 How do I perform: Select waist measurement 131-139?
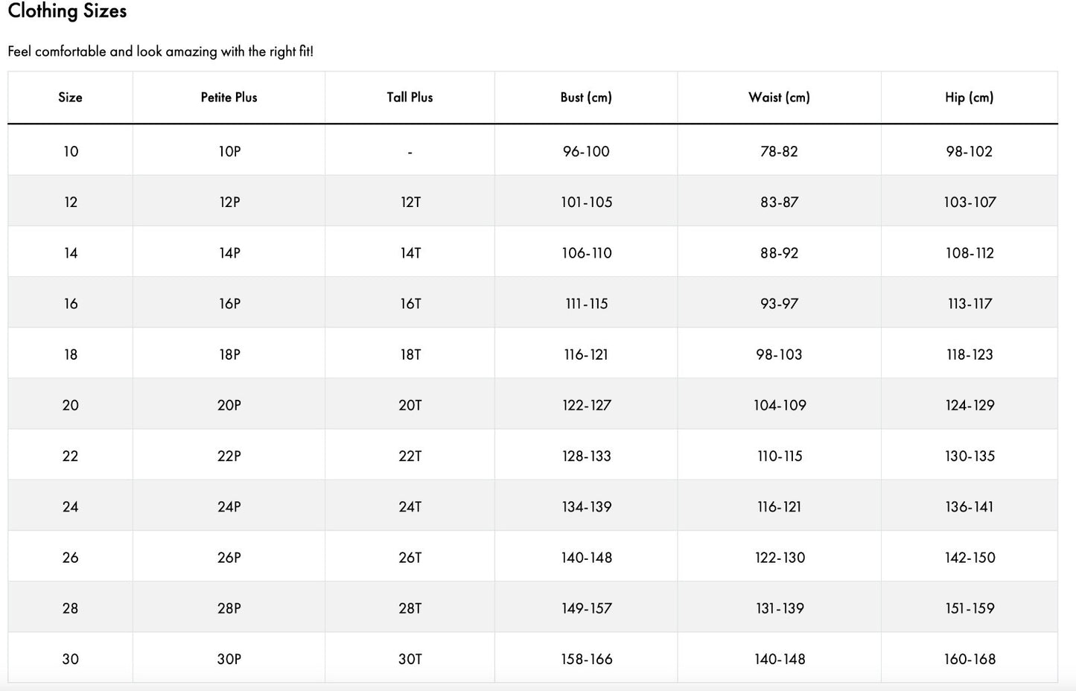[780, 608]
